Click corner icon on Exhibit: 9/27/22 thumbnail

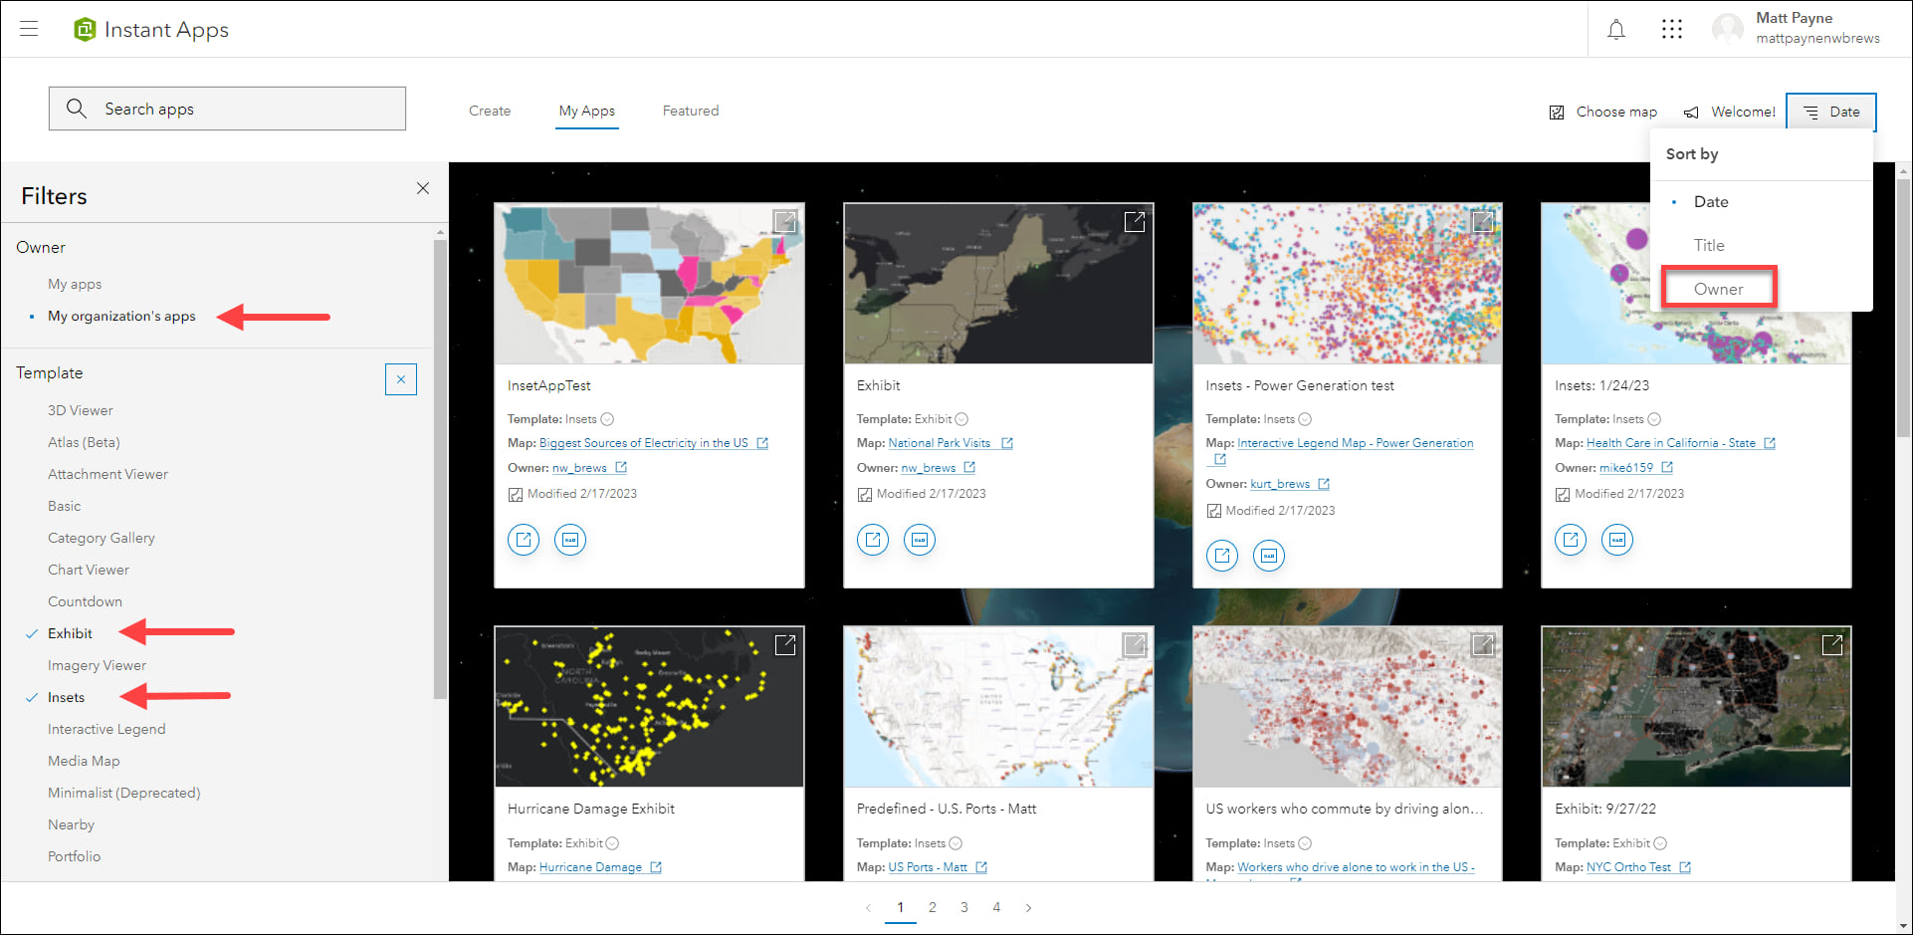(1832, 644)
